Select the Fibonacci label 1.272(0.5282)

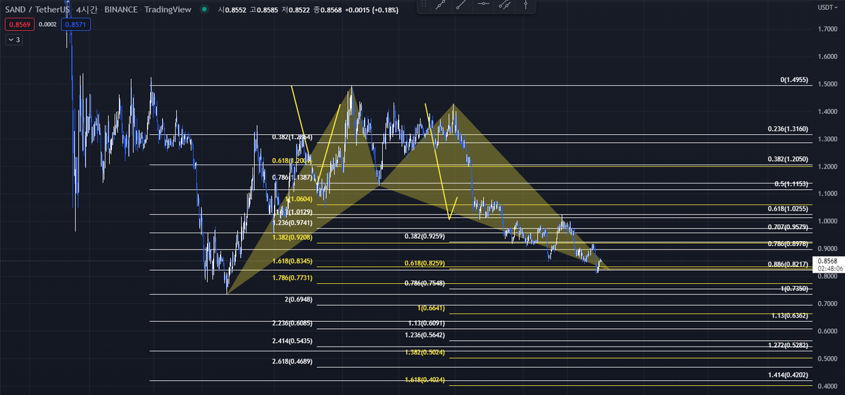(788, 345)
